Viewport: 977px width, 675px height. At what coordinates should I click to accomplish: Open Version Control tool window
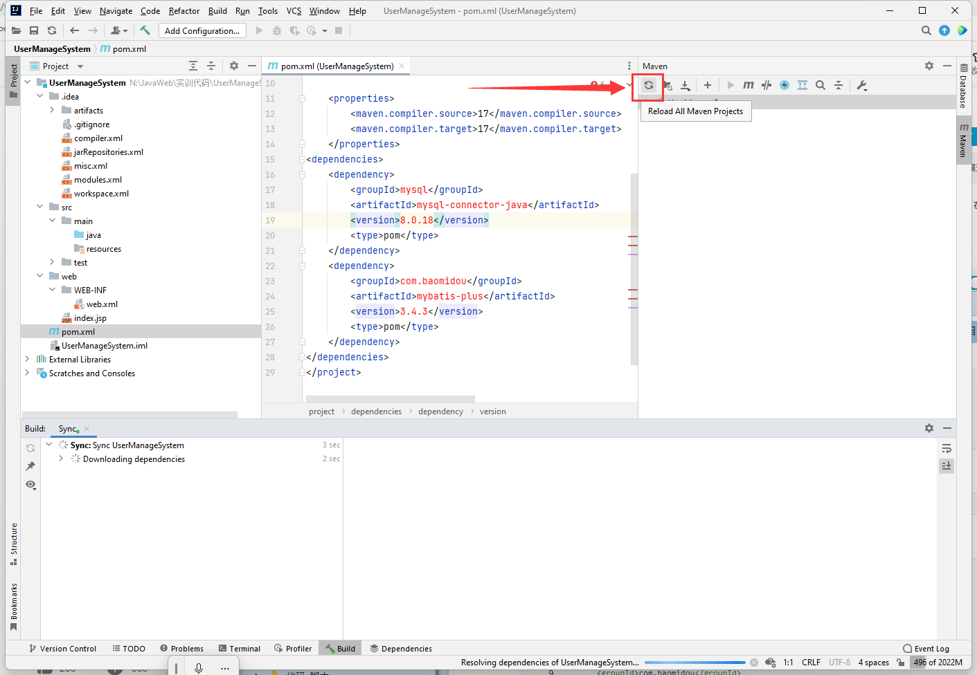(x=63, y=649)
